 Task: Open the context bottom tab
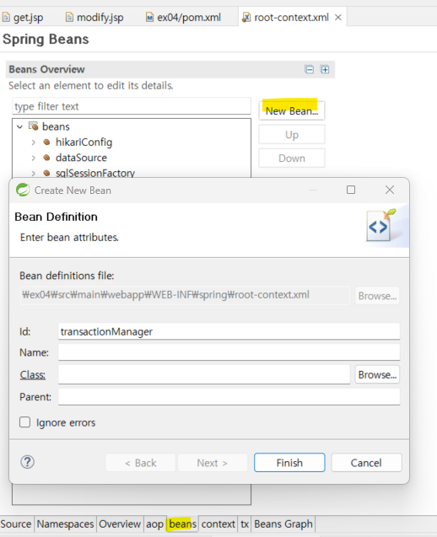(218, 524)
